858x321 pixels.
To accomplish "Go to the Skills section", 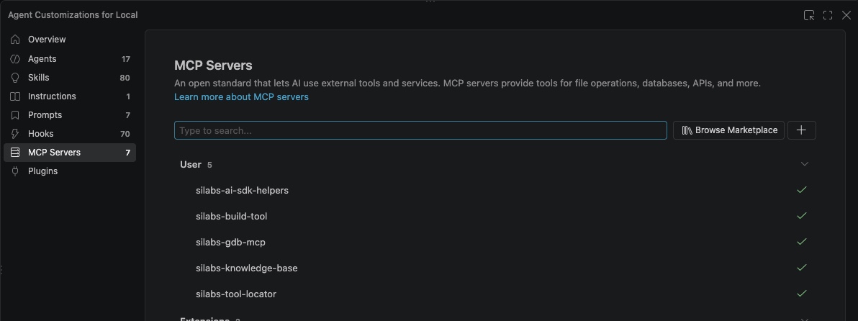I will click(x=70, y=78).
